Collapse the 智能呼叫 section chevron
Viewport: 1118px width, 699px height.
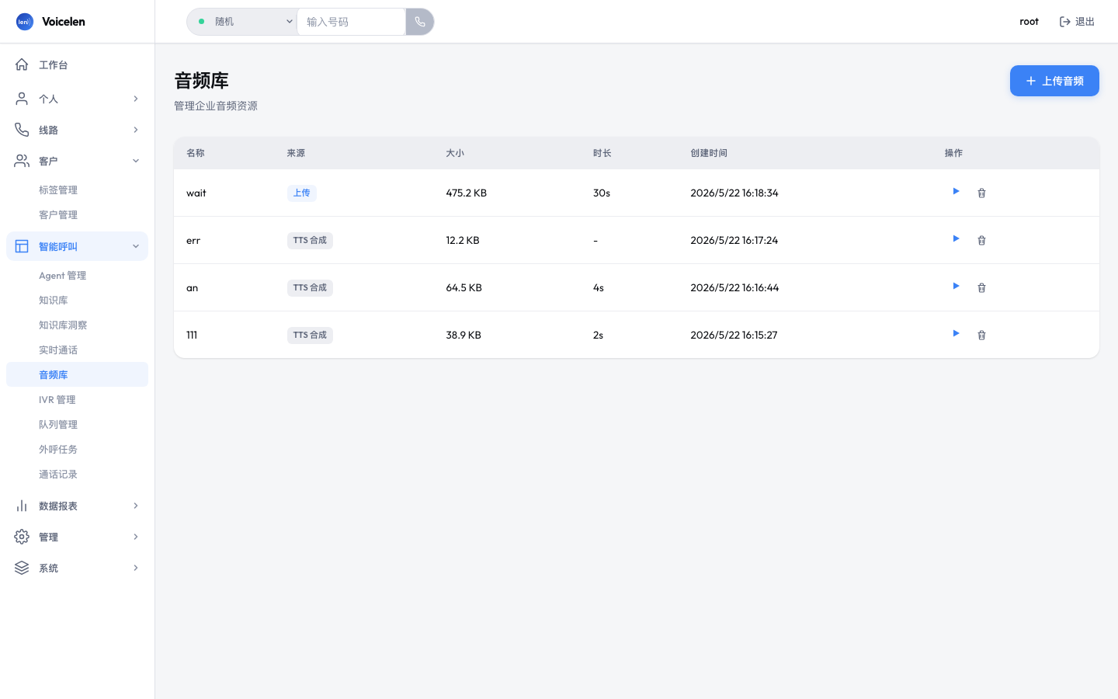coord(136,246)
